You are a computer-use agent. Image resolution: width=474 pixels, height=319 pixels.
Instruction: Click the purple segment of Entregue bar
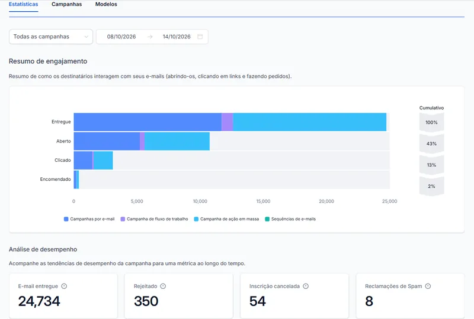point(228,122)
